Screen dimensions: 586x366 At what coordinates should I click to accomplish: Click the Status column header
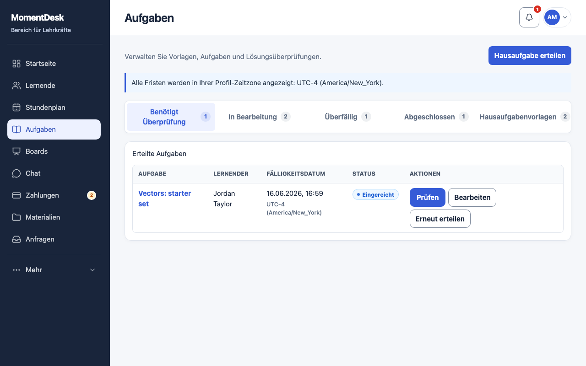(x=364, y=174)
